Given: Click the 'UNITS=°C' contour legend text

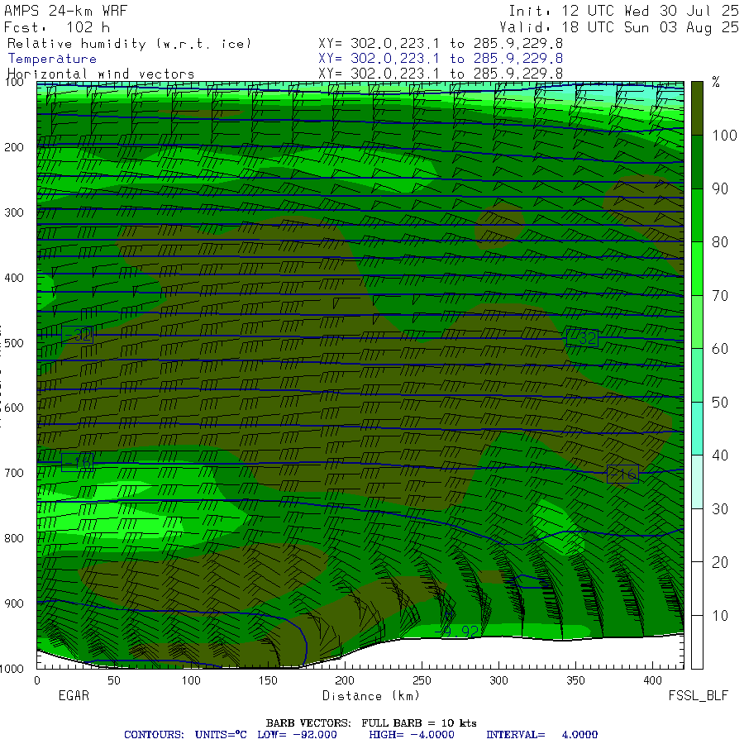Looking at the screenshot, I should pos(221,735).
